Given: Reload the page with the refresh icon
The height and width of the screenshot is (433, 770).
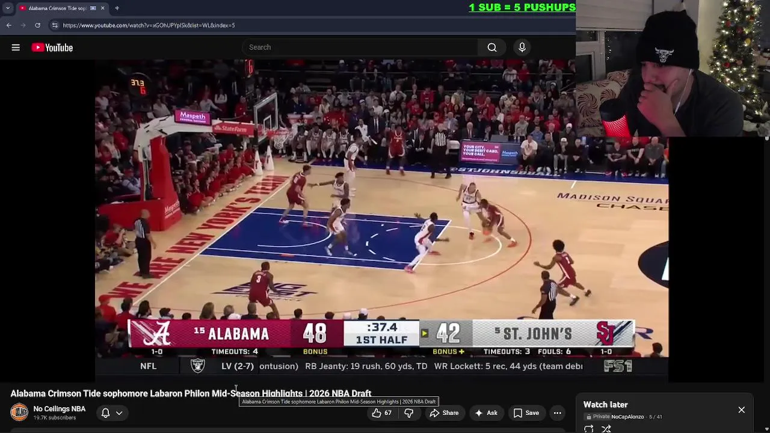Looking at the screenshot, I should [37, 25].
